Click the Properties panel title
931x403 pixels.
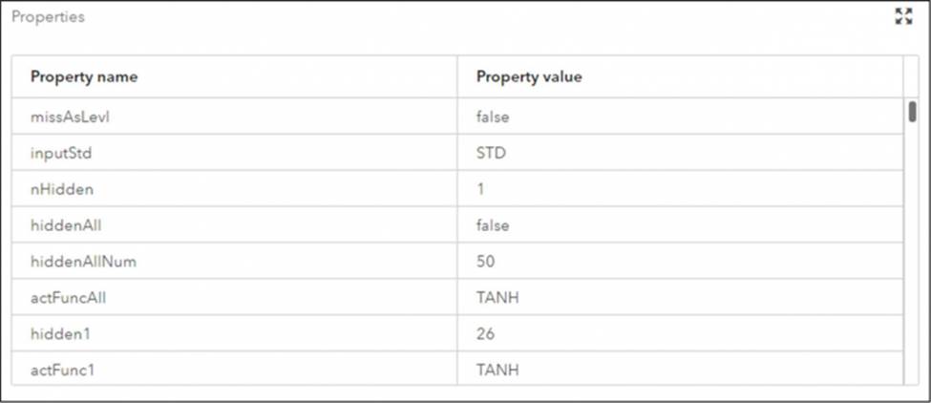(x=48, y=17)
